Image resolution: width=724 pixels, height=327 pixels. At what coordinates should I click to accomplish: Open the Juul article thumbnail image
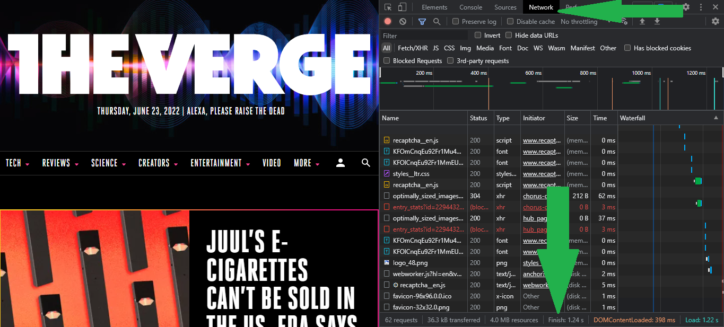[95, 269]
